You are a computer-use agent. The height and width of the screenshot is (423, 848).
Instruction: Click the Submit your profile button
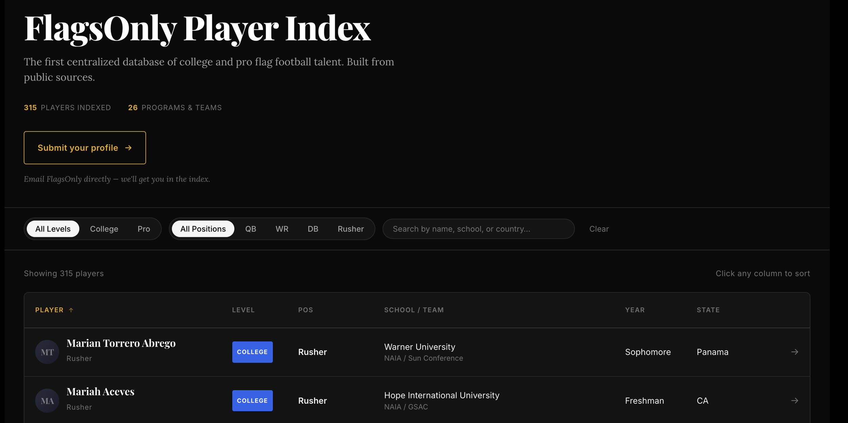(x=85, y=148)
